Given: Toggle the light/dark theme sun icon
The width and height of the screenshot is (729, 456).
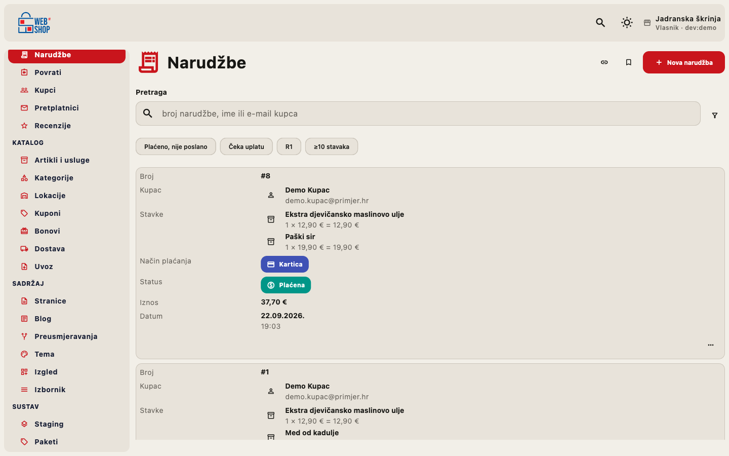Looking at the screenshot, I should point(627,23).
